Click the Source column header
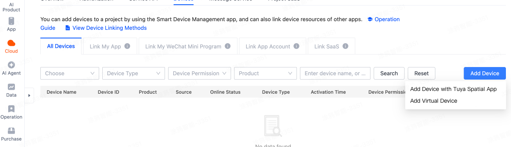This screenshot has width=511, height=147. pos(183,92)
